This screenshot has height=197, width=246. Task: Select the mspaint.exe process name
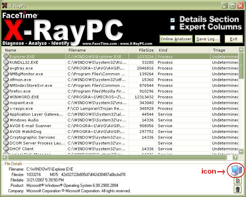click(x=21, y=103)
